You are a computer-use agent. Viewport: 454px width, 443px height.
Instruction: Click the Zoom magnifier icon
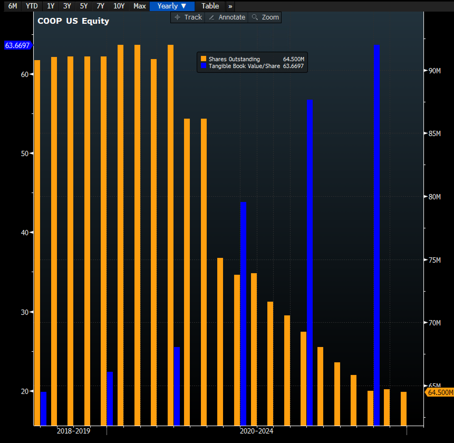(x=255, y=17)
